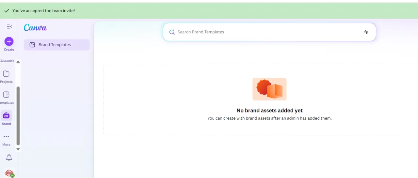418x178 pixels.
Task: Collapse the sidebar with the menu arrow icon
Action: pyautogui.click(x=9, y=26)
